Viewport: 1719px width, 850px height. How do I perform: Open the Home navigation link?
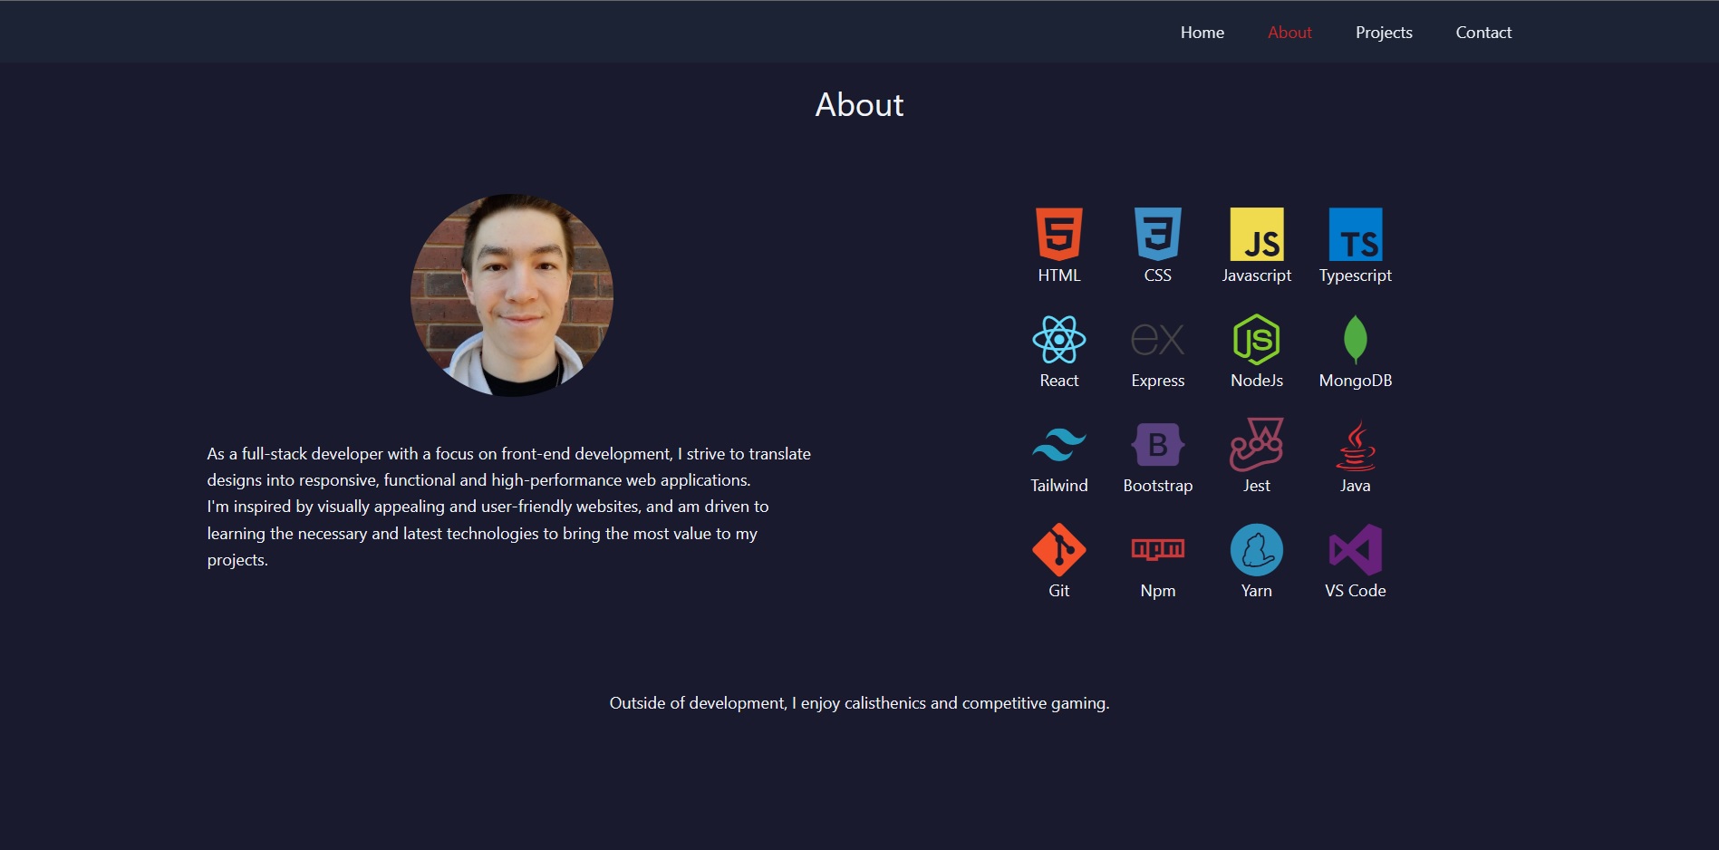(1202, 32)
